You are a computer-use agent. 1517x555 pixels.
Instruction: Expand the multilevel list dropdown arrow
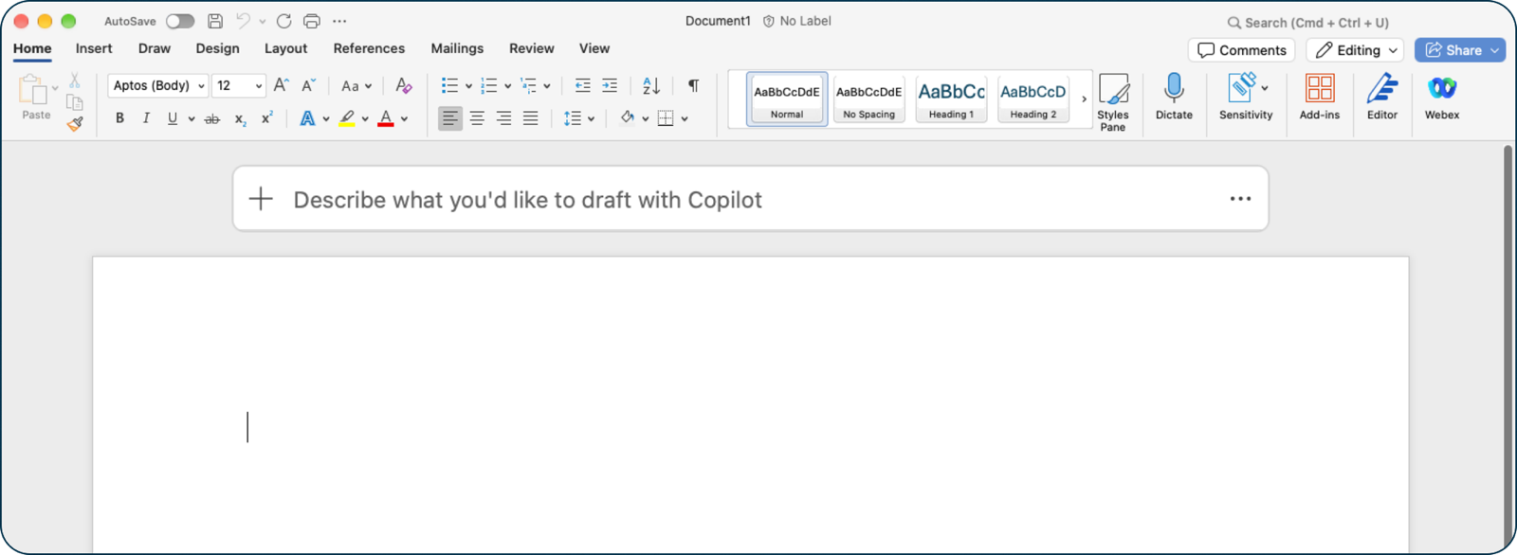(x=547, y=86)
